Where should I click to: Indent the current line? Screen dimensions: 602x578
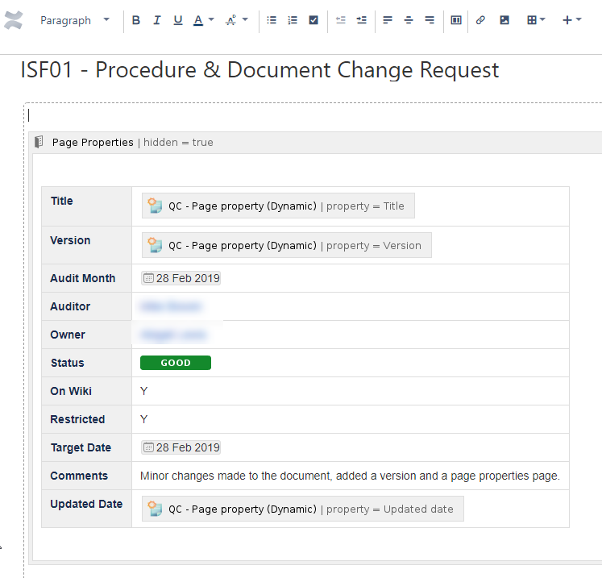tap(361, 20)
